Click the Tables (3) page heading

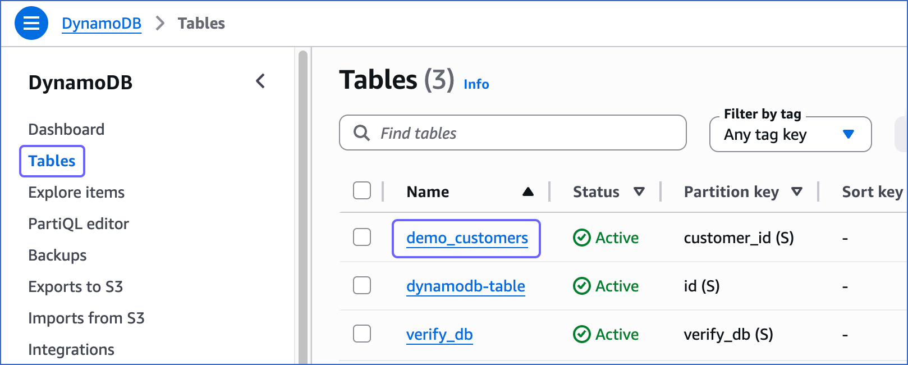coord(397,80)
